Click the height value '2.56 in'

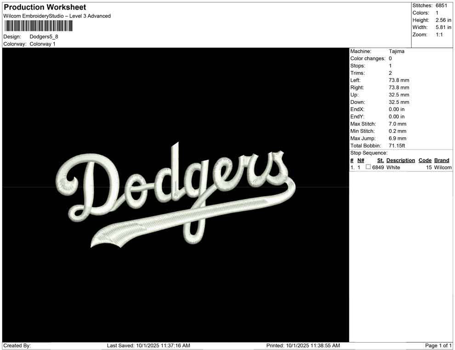click(444, 20)
